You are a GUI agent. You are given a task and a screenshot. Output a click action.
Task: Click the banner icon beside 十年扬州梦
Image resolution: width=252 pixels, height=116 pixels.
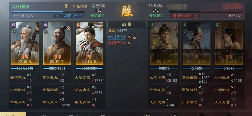point(66,6)
